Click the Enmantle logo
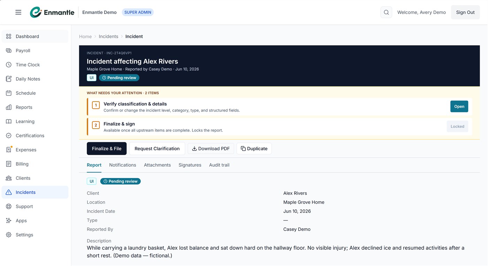The height and width of the screenshot is (266, 488). (52, 12)
